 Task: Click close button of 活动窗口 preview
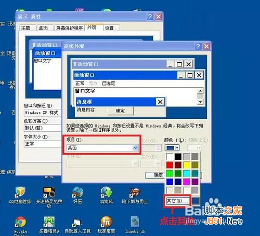(x=199, y=75)
